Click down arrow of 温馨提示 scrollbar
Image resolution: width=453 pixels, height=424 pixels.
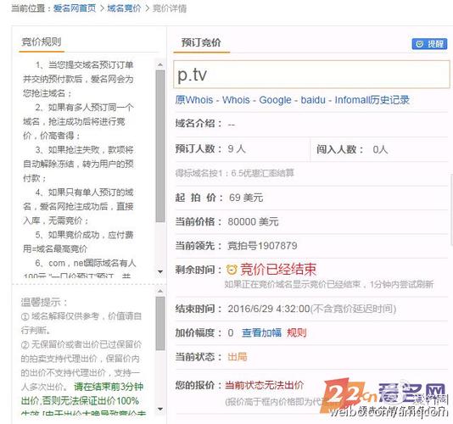click(160, 409)
